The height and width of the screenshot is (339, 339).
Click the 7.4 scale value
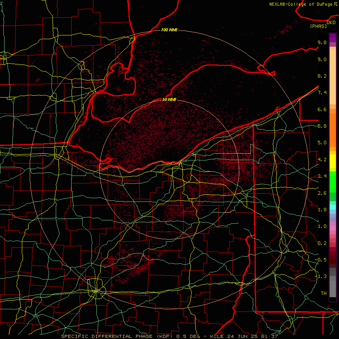pos(322,93)
